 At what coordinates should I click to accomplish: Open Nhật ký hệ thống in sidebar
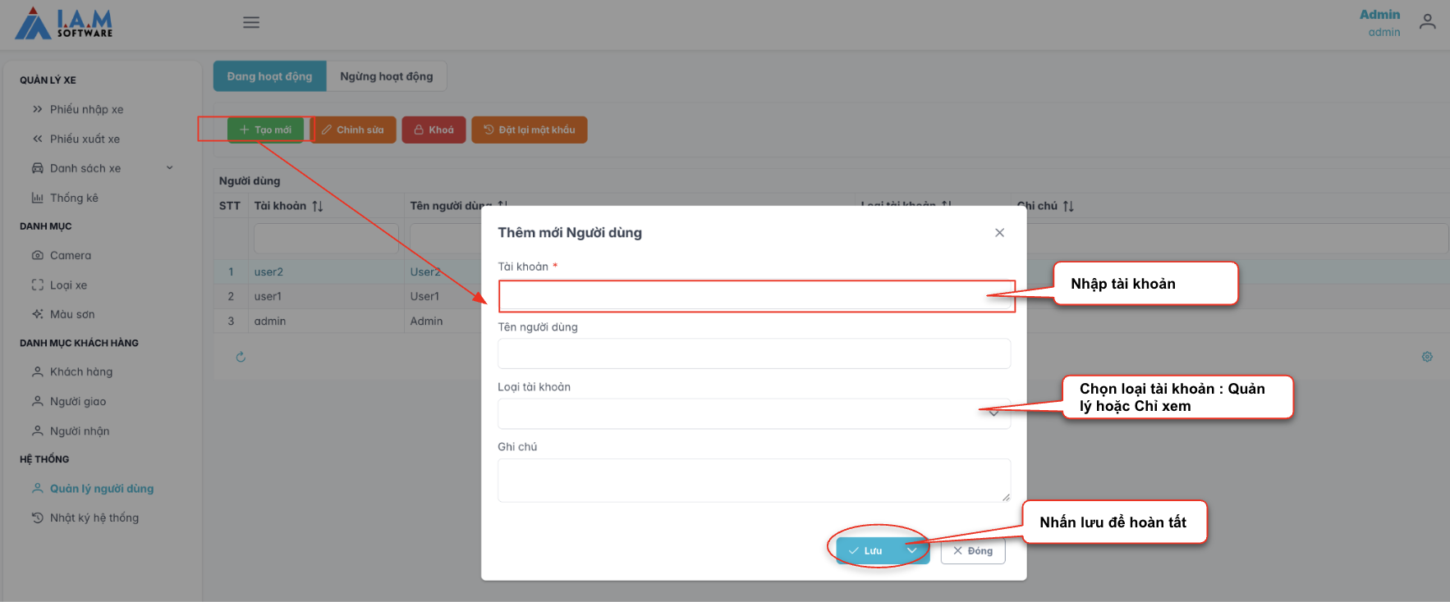click(x=94, y=518)
